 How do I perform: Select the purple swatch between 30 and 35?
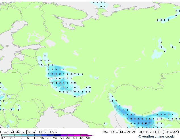click(64, 135)
